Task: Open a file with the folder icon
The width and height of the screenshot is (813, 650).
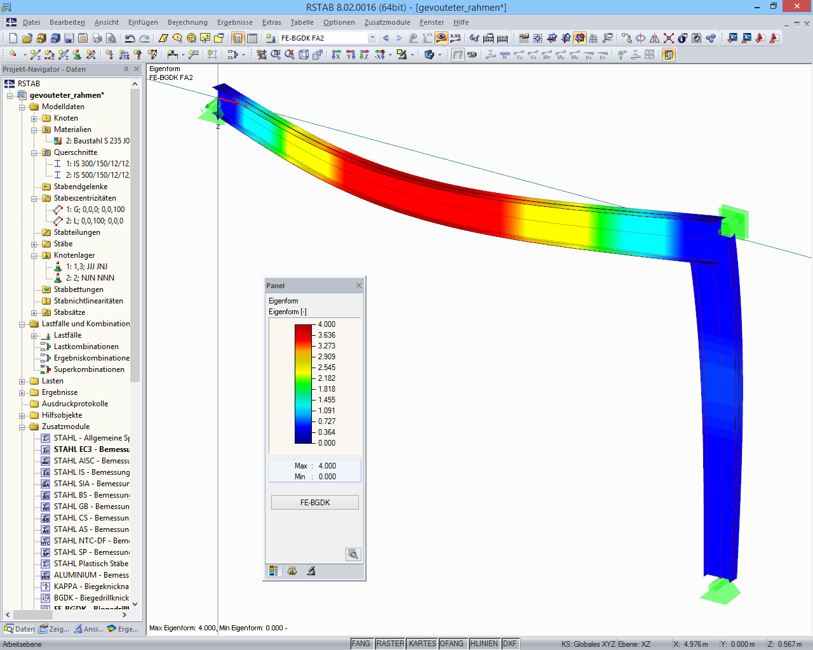Action: coord(27,38)
